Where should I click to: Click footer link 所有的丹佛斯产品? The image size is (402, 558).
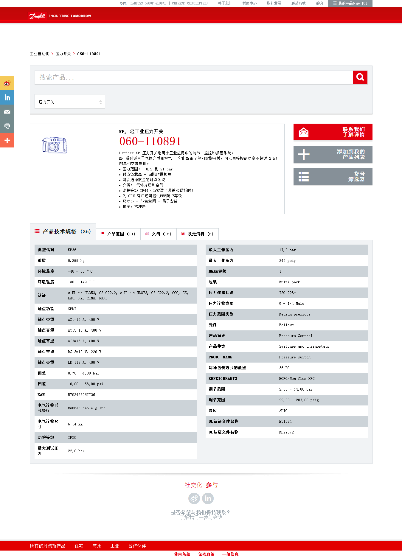point(48,546)
